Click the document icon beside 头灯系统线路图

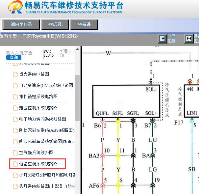point(15,186)
